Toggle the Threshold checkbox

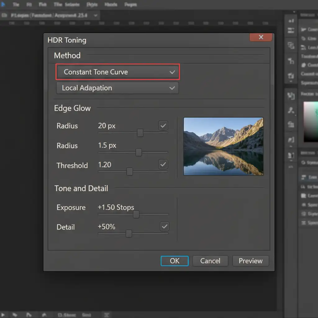[x=163, y=164]
